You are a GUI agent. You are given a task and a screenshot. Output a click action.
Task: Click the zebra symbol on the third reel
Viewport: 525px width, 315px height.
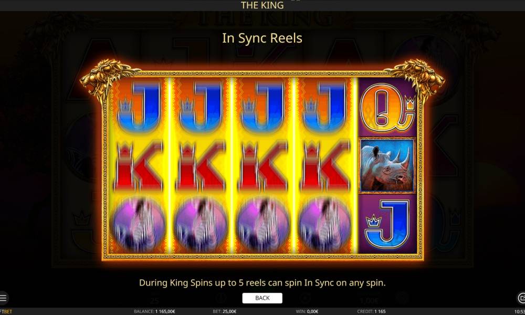(262, 224)
